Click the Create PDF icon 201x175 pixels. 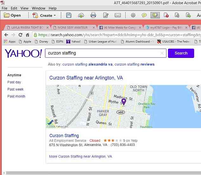click(x=35, y=16)
